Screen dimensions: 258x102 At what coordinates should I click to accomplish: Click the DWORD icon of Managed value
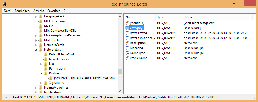tap(127, 48)
